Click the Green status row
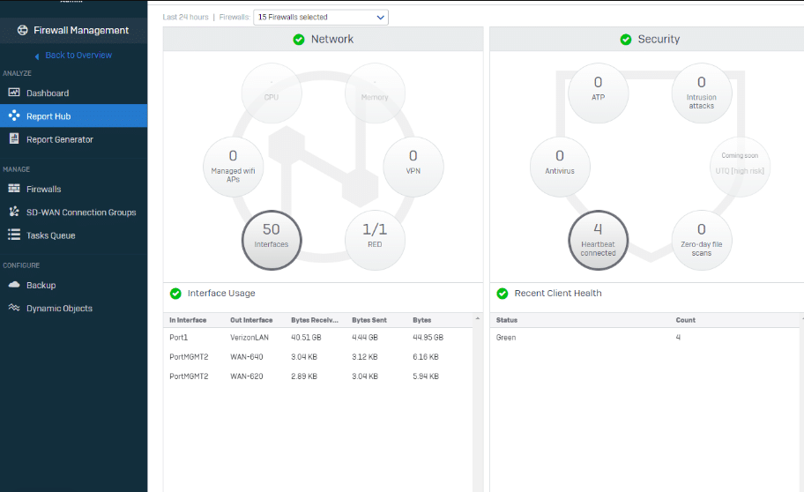The height and width of the screenshot is (492, 804). [646, 338]
